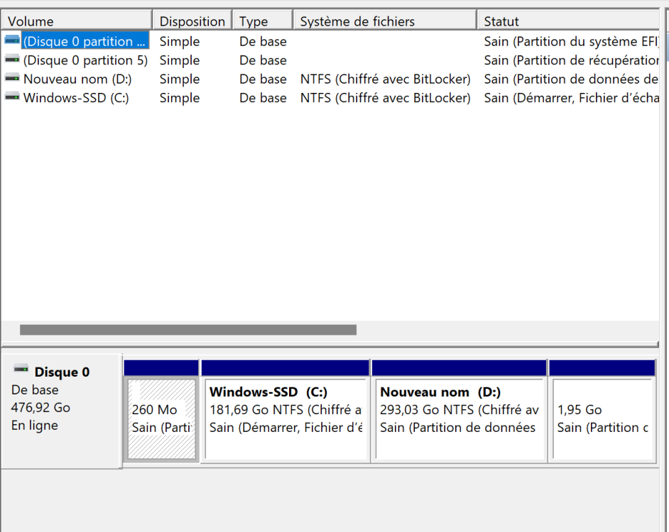This screenshot has height=532, width=669.
Task: Click the drive icon beside Nouveau nom (D:) in list
Action: pyautogui.click(x=11, y=79)
